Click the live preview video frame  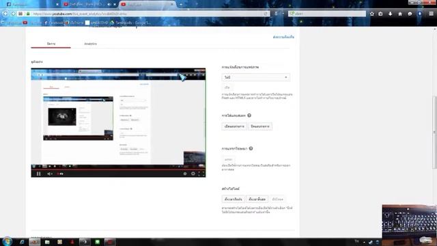(118, 118)
